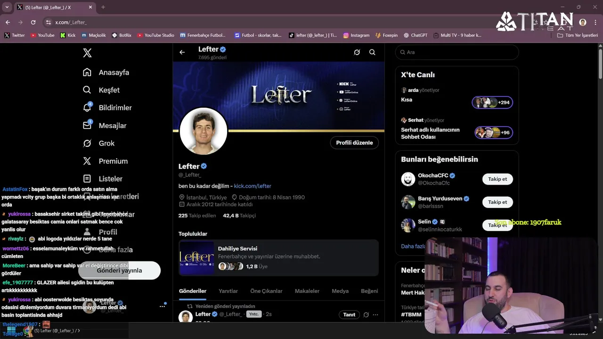Open 42,4 B Takipçi list

click(x=239, y=215)
